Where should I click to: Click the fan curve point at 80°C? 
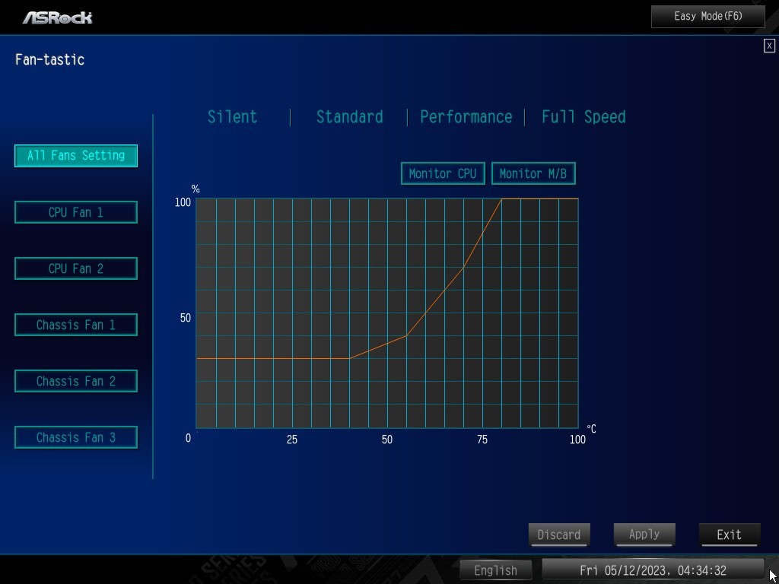tap(502, 198)
